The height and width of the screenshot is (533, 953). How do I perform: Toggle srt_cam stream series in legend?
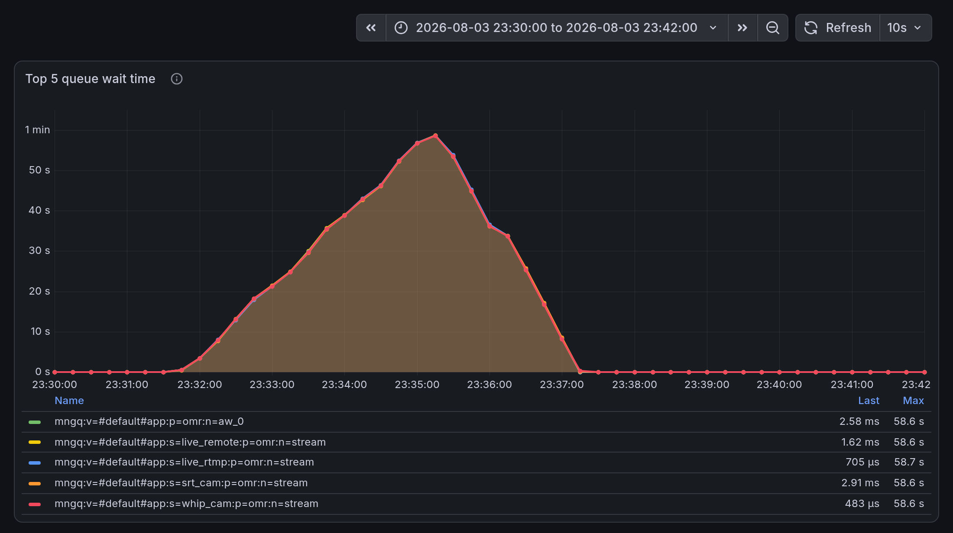pyautogui.click(x=181, y=483)
